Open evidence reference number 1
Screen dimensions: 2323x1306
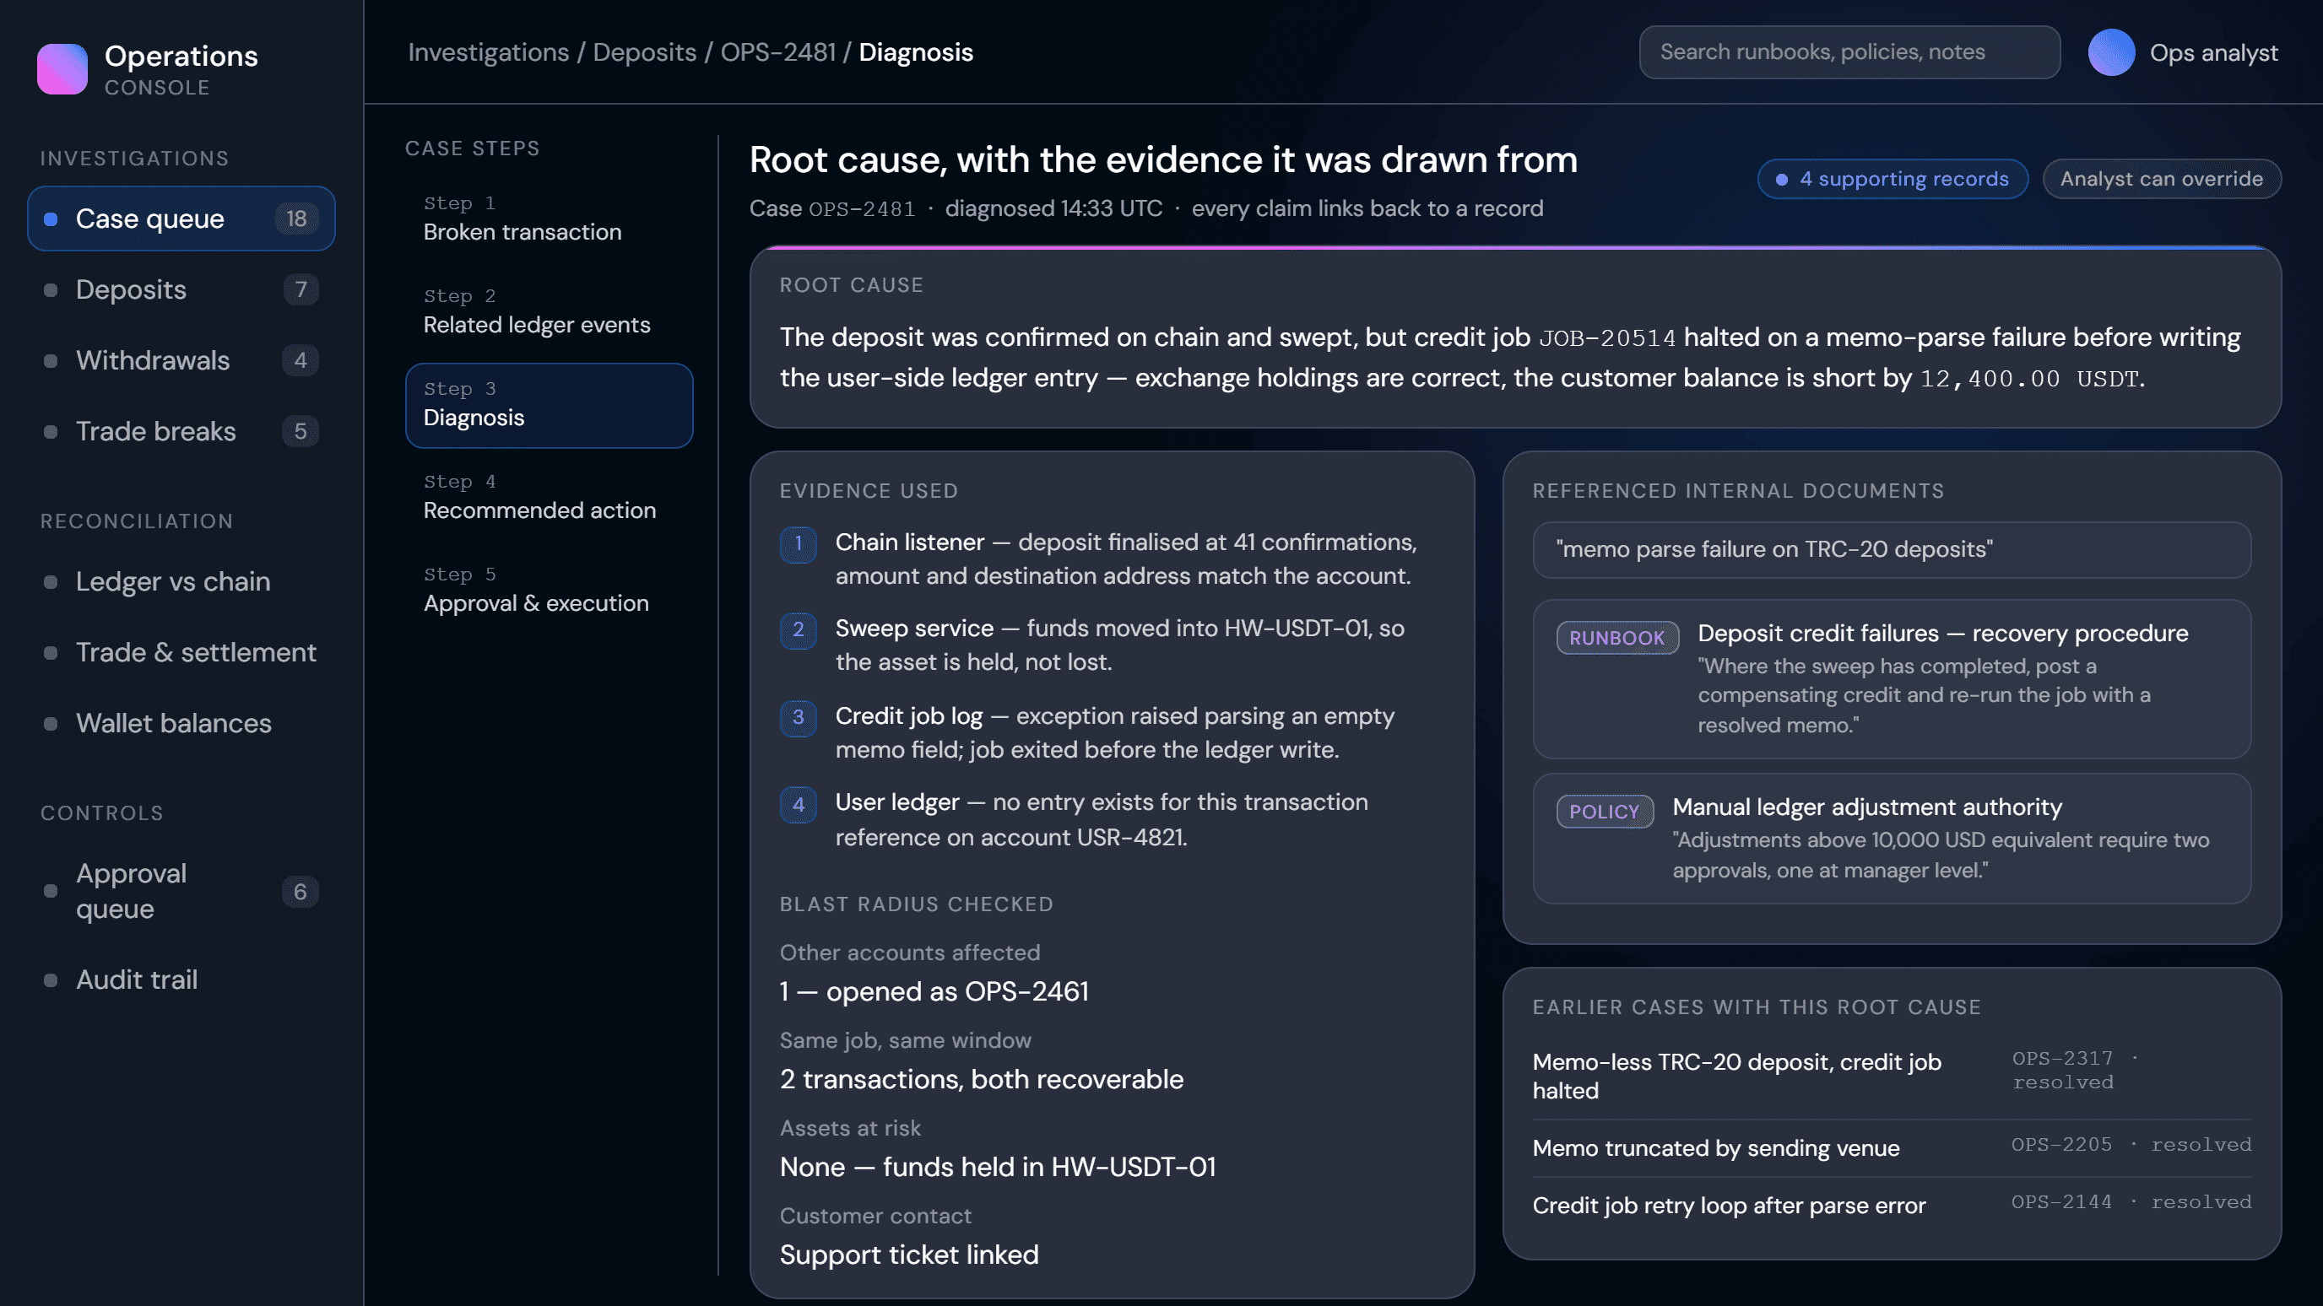pyautogui.click(x=798, y=543)
